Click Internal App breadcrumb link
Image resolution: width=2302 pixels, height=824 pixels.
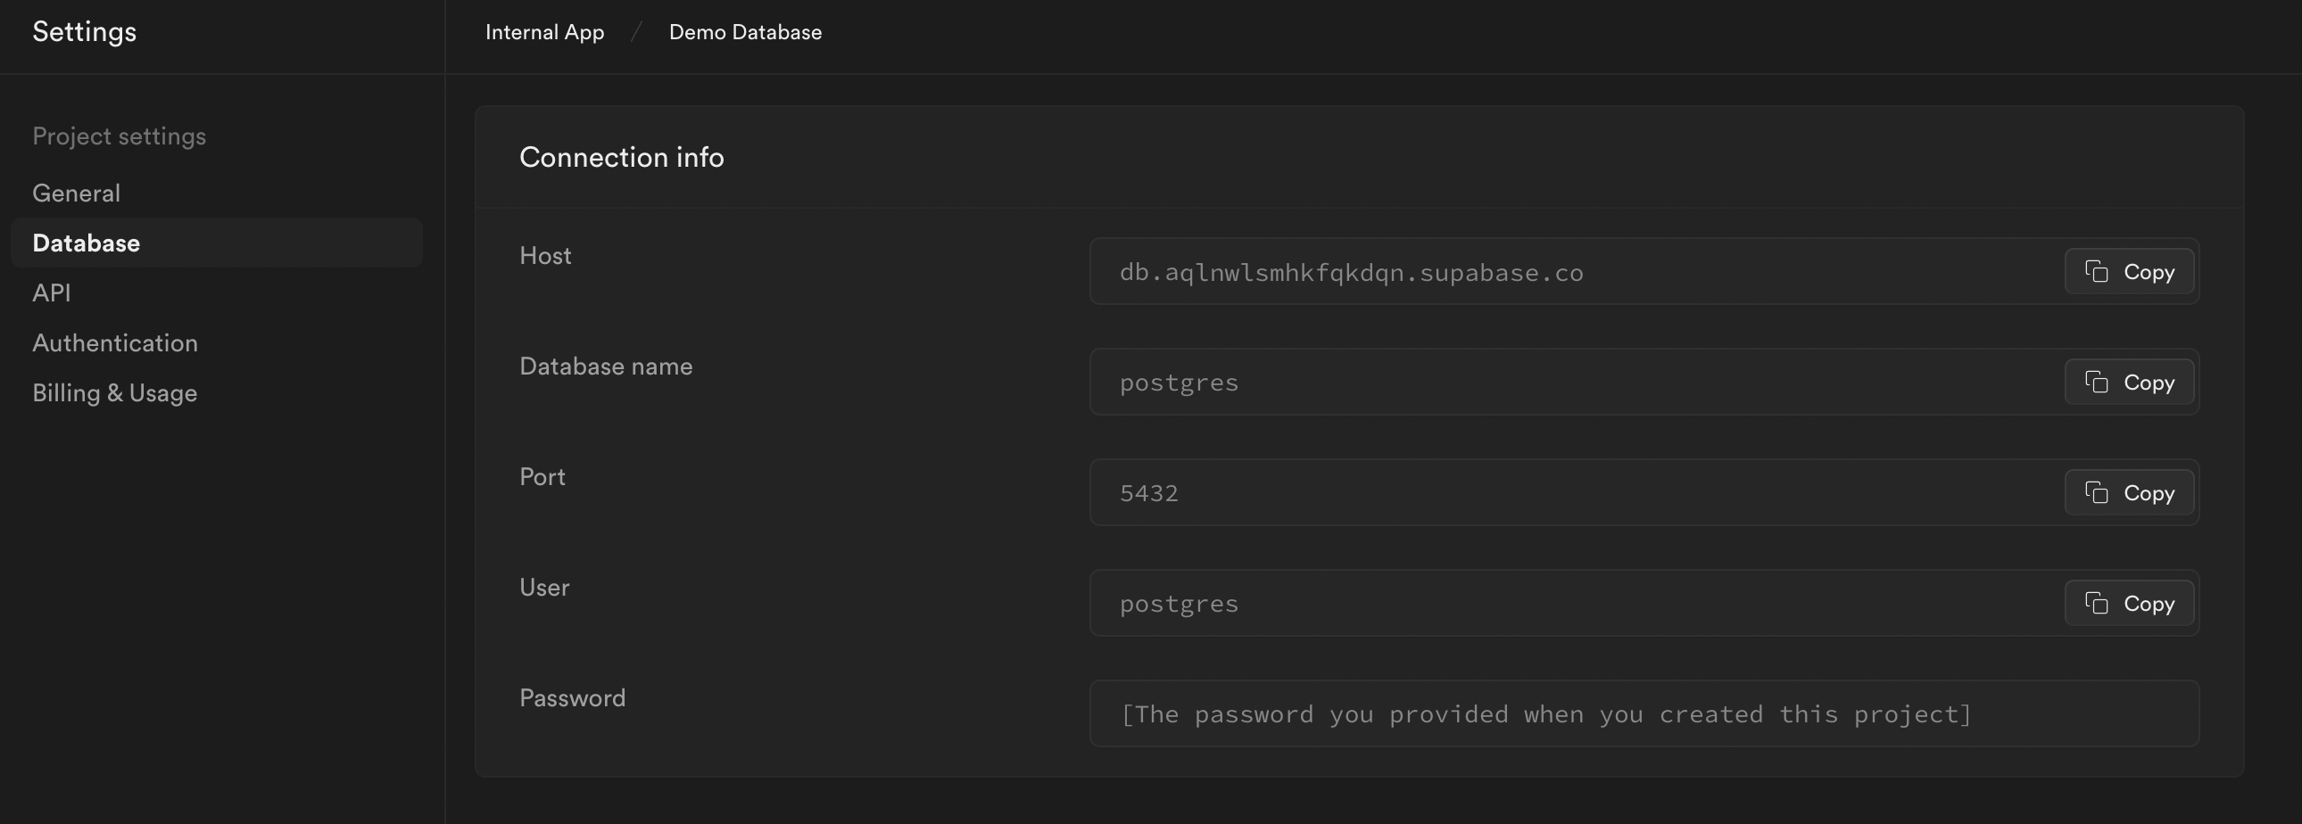click(544, 33)
